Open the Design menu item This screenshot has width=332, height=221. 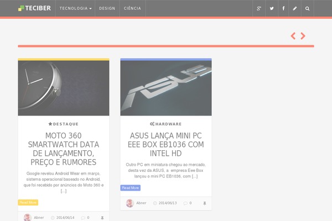tap(107, 8)
